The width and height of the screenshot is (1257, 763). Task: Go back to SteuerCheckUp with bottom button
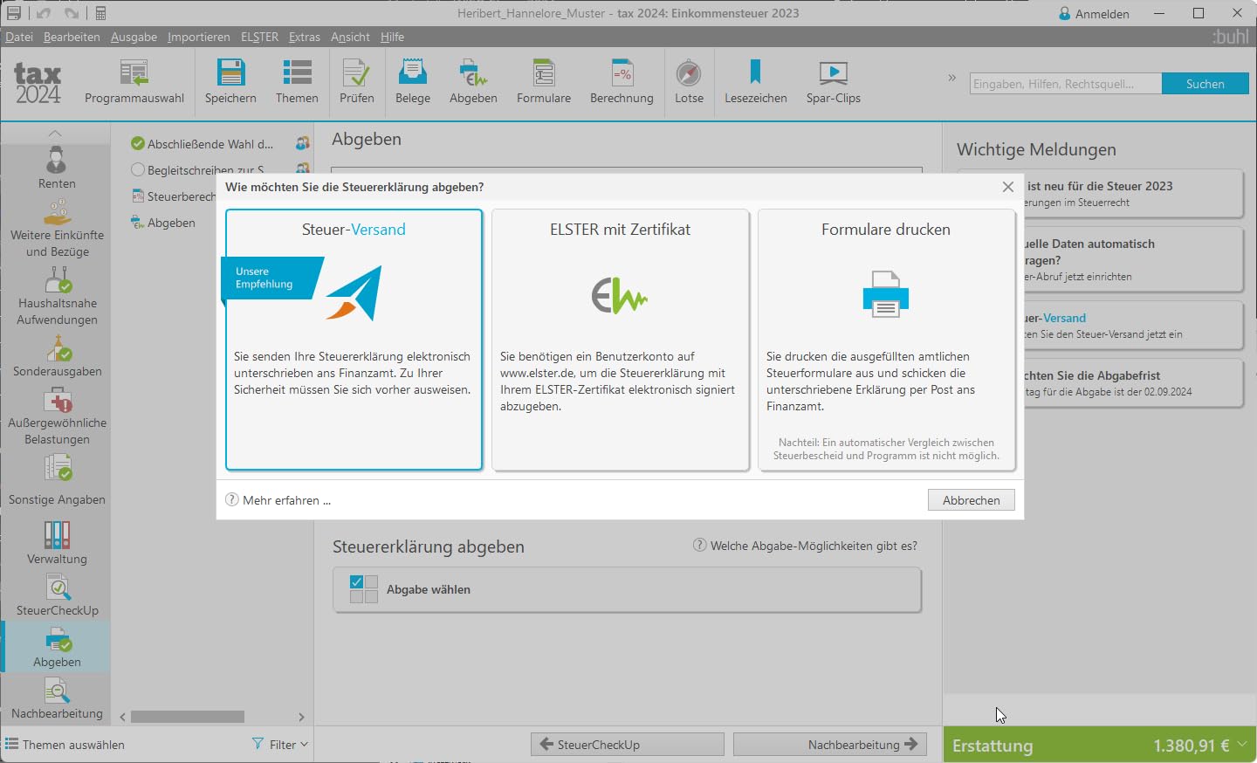[628, 745]
